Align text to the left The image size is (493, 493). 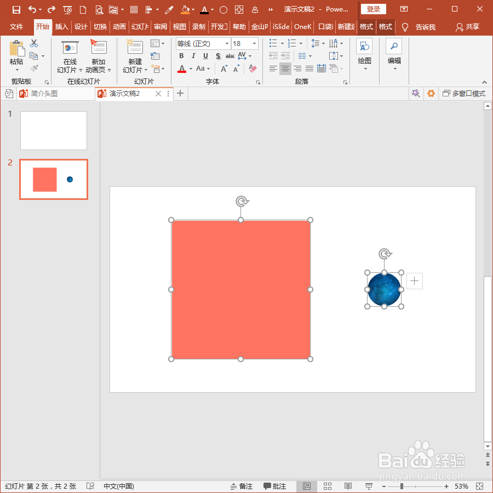(273, 68)
